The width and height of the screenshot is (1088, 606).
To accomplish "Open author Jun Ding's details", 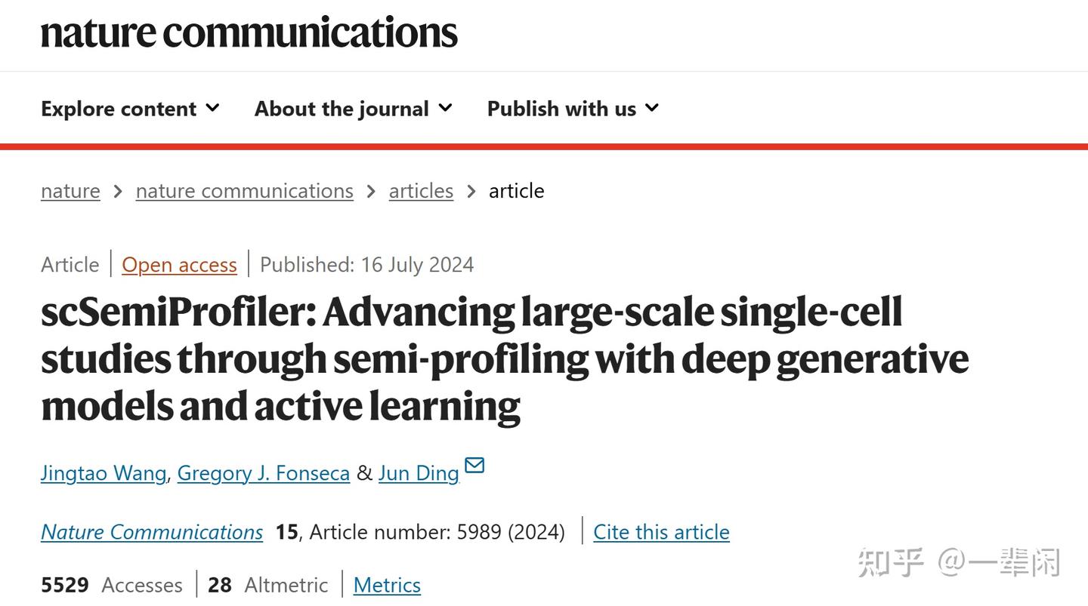I will tap(419, 473).
